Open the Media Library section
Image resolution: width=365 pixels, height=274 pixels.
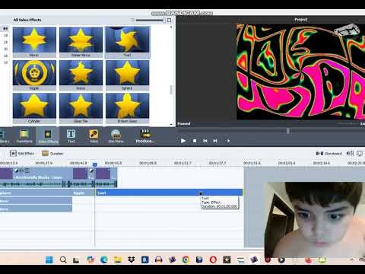4,136
